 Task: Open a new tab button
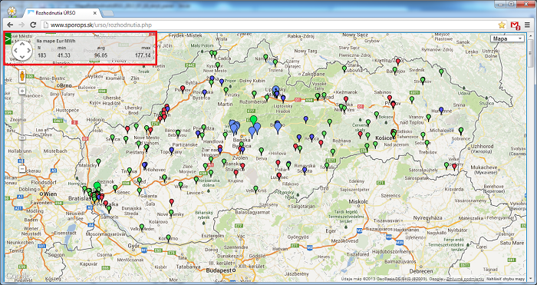pyautogui.click(x=107, y=13)
